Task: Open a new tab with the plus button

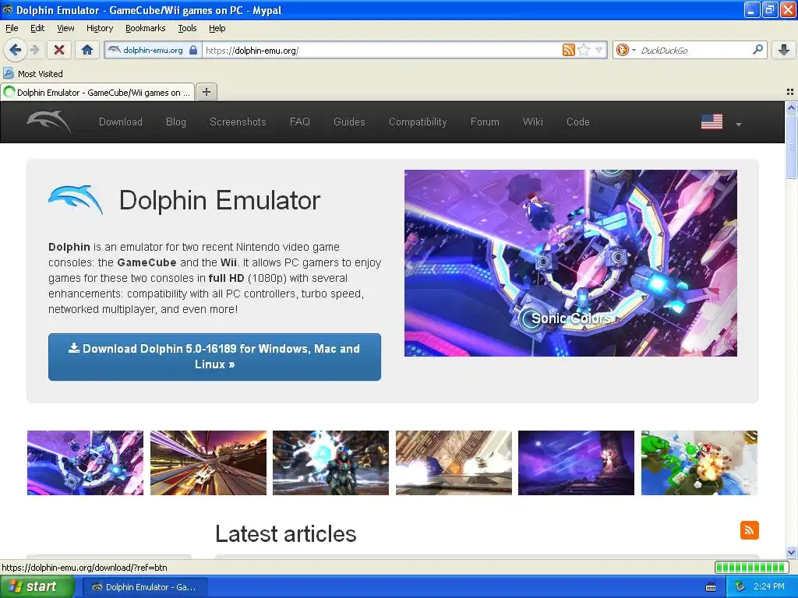Action: 206,92
